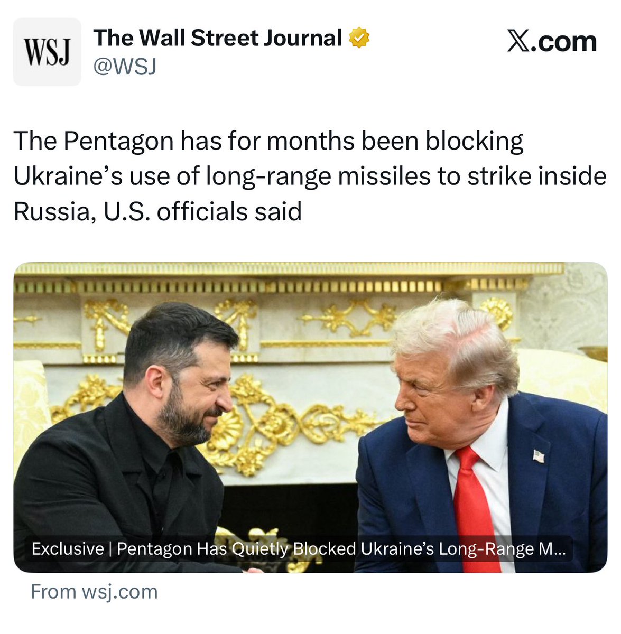Click the X glyph in the X.com watermark
Image resolution: width=621 pixels, height=634 pixels.
[x=518, y=42]
